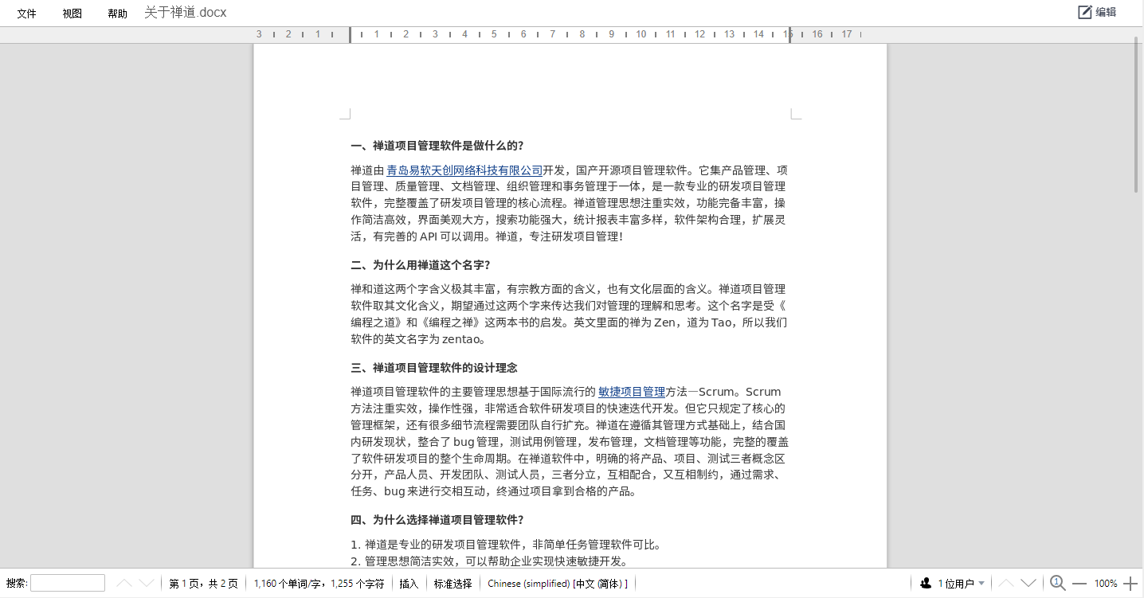The width and height of the screenshot is (1144, 598).
Task: Go to next page using status bar arrow
Action: [1028, 584]
